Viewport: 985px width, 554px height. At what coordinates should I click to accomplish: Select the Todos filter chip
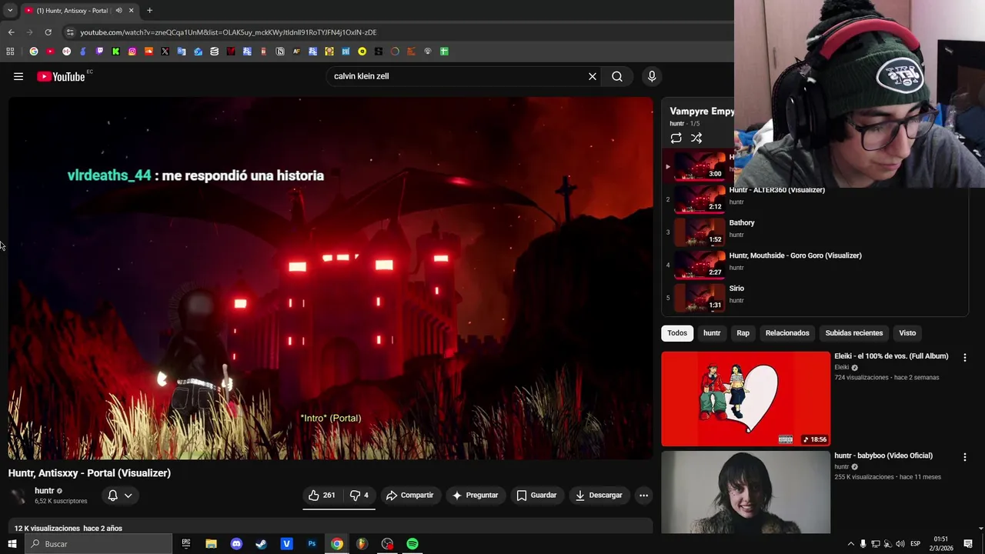(677, 333)
